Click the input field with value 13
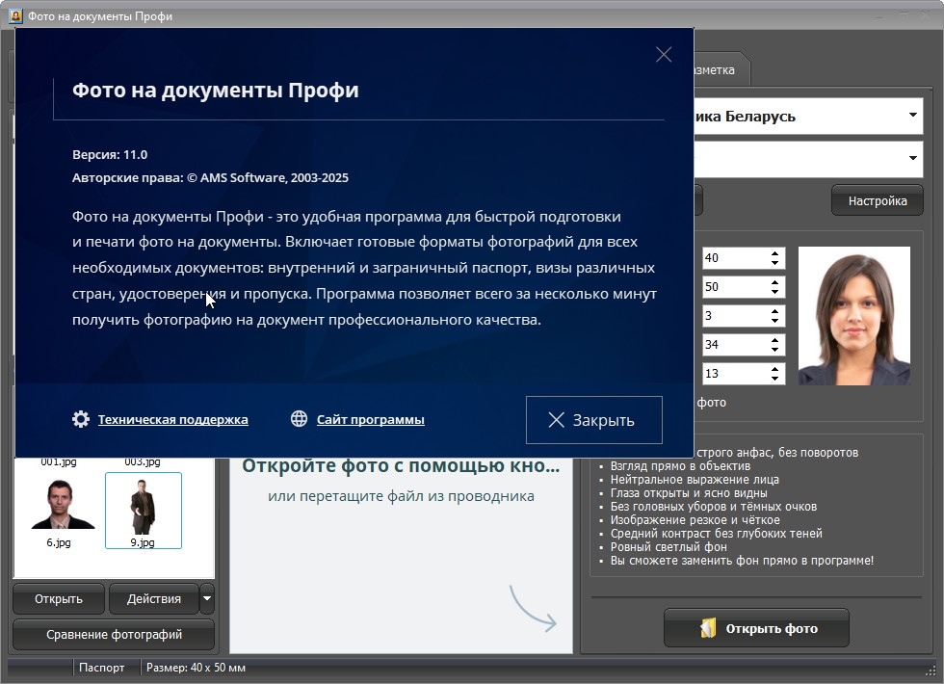The image size is (944, 684). pos(734,374)
